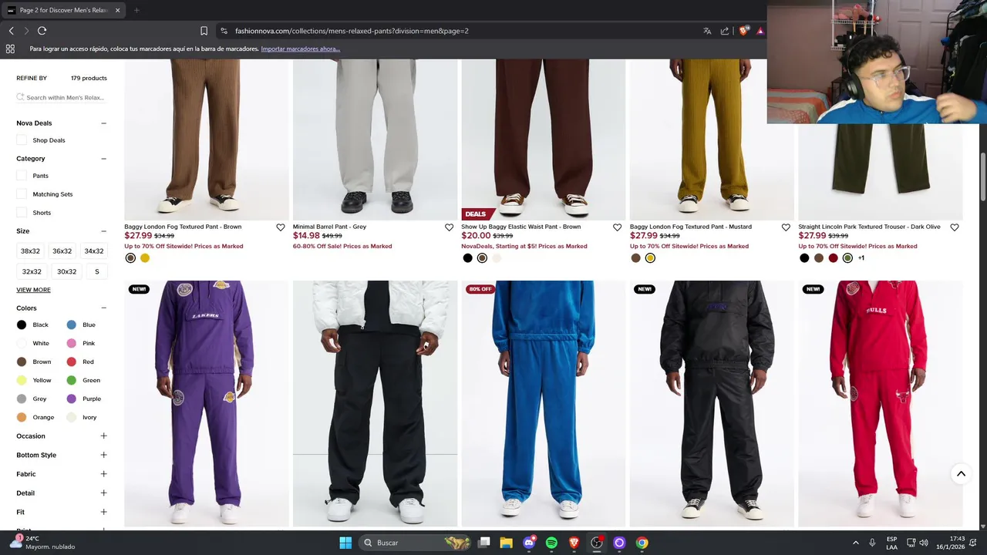Open Brave Shields icon

pyautogui.click(x=743, y=31)
